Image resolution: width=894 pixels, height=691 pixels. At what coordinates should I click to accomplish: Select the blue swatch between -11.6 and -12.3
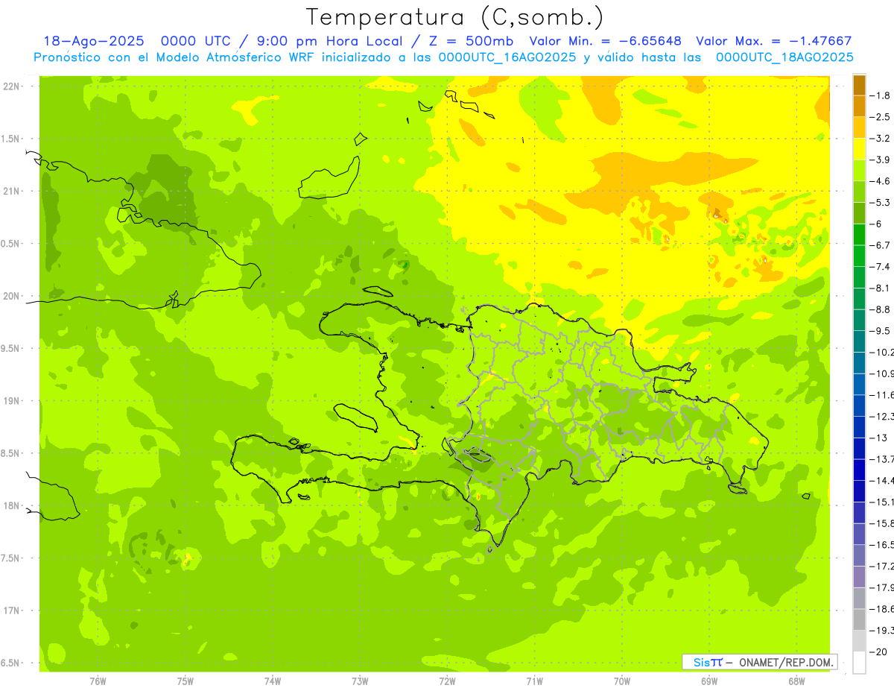click(x=859, y=405)
